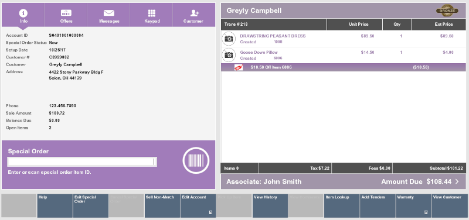
Task: Click the Fees $0.00 cell
Action: point(362,168)
